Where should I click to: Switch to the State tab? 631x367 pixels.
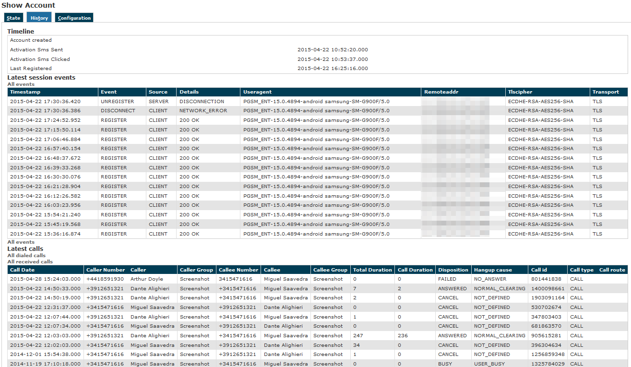(13, 18)
